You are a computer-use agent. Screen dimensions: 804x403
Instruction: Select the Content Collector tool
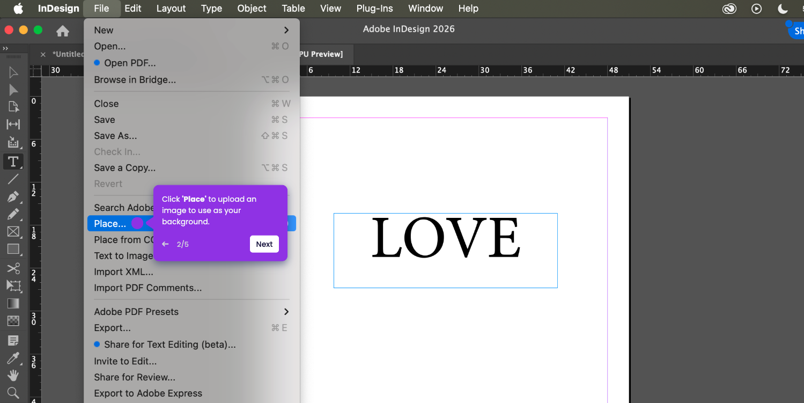[x=13, y=142]
